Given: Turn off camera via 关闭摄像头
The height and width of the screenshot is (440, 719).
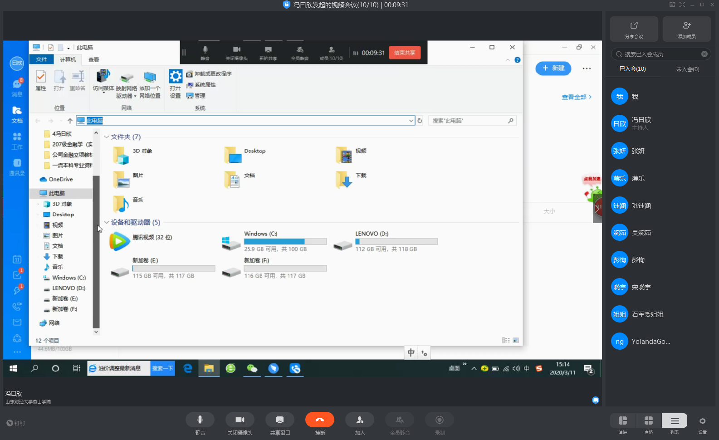Looking at the screenshot, I should pyautogui.click(x=240, y=420).
